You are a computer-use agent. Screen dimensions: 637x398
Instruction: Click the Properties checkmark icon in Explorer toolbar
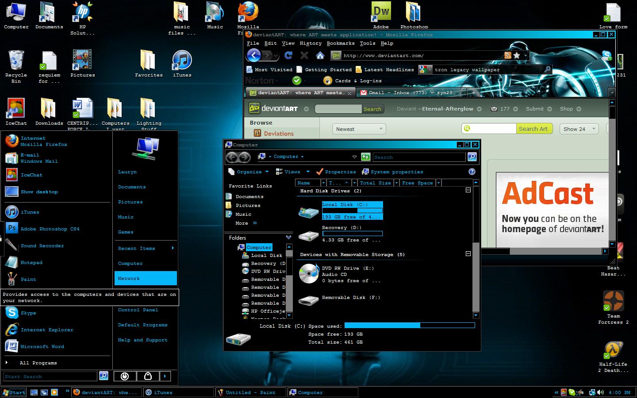click(320, 172)
